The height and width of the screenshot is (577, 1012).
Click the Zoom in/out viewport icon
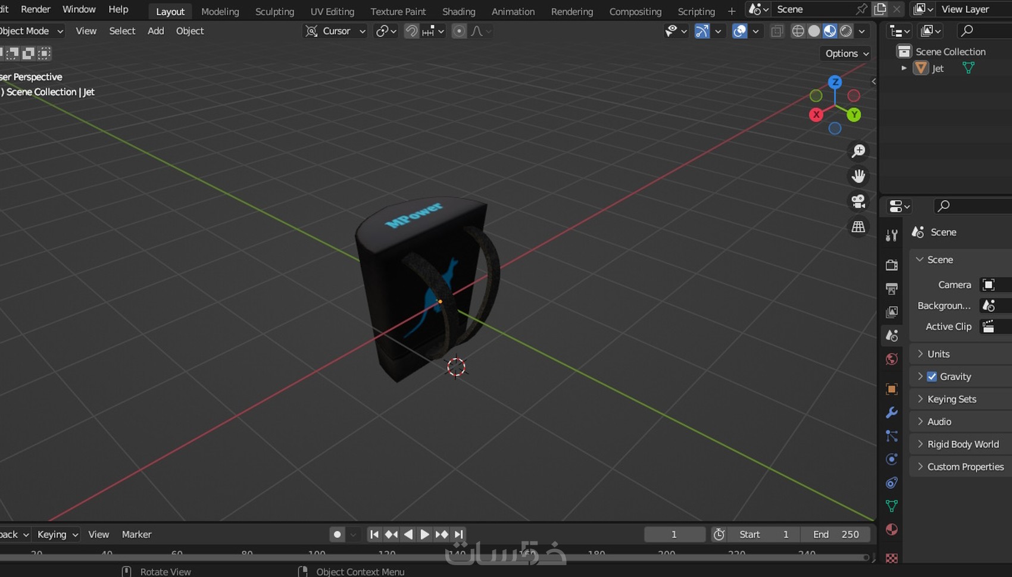pos(858,151)
